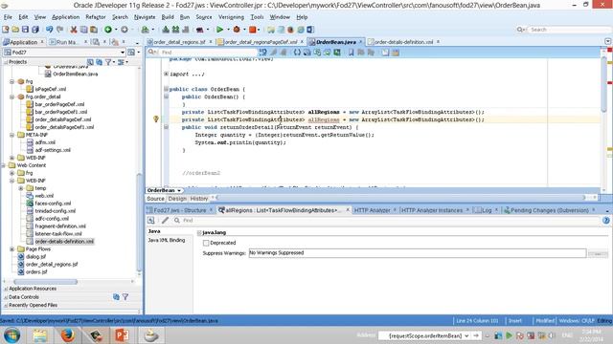The width and height of the screenshot is (613, 344).
Task: Click the Make project build icon
Action: coord(166,30)
